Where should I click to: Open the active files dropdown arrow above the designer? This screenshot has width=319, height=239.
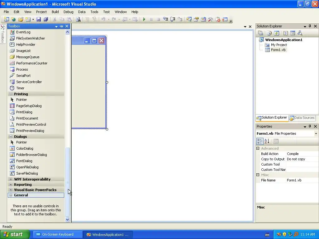245,27
